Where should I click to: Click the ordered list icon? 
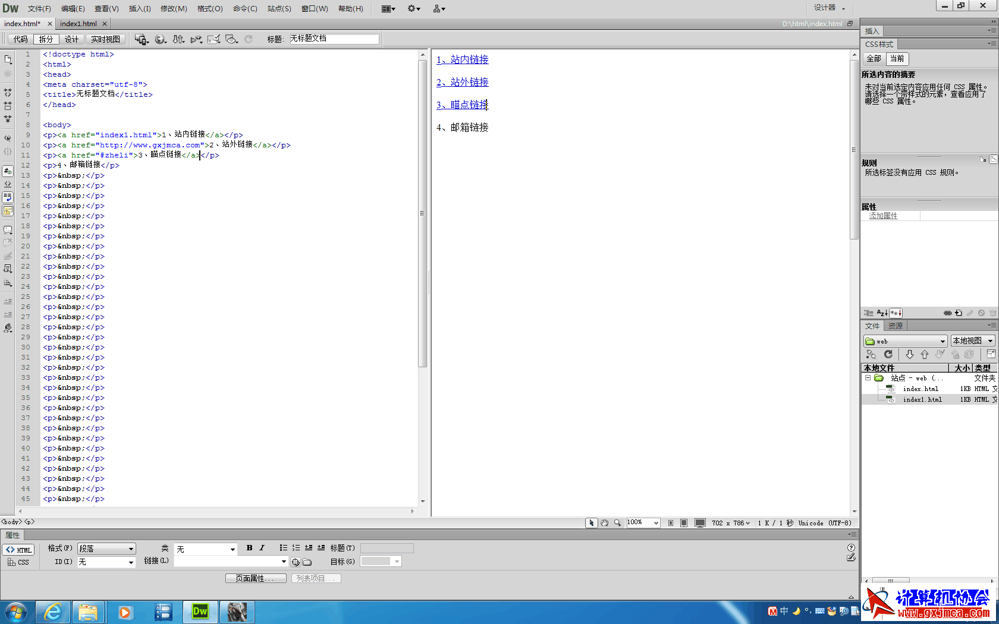(x=296, y=548)
